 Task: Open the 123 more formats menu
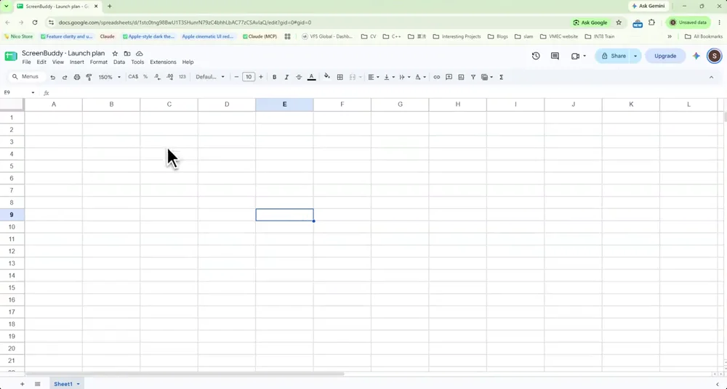182,77
